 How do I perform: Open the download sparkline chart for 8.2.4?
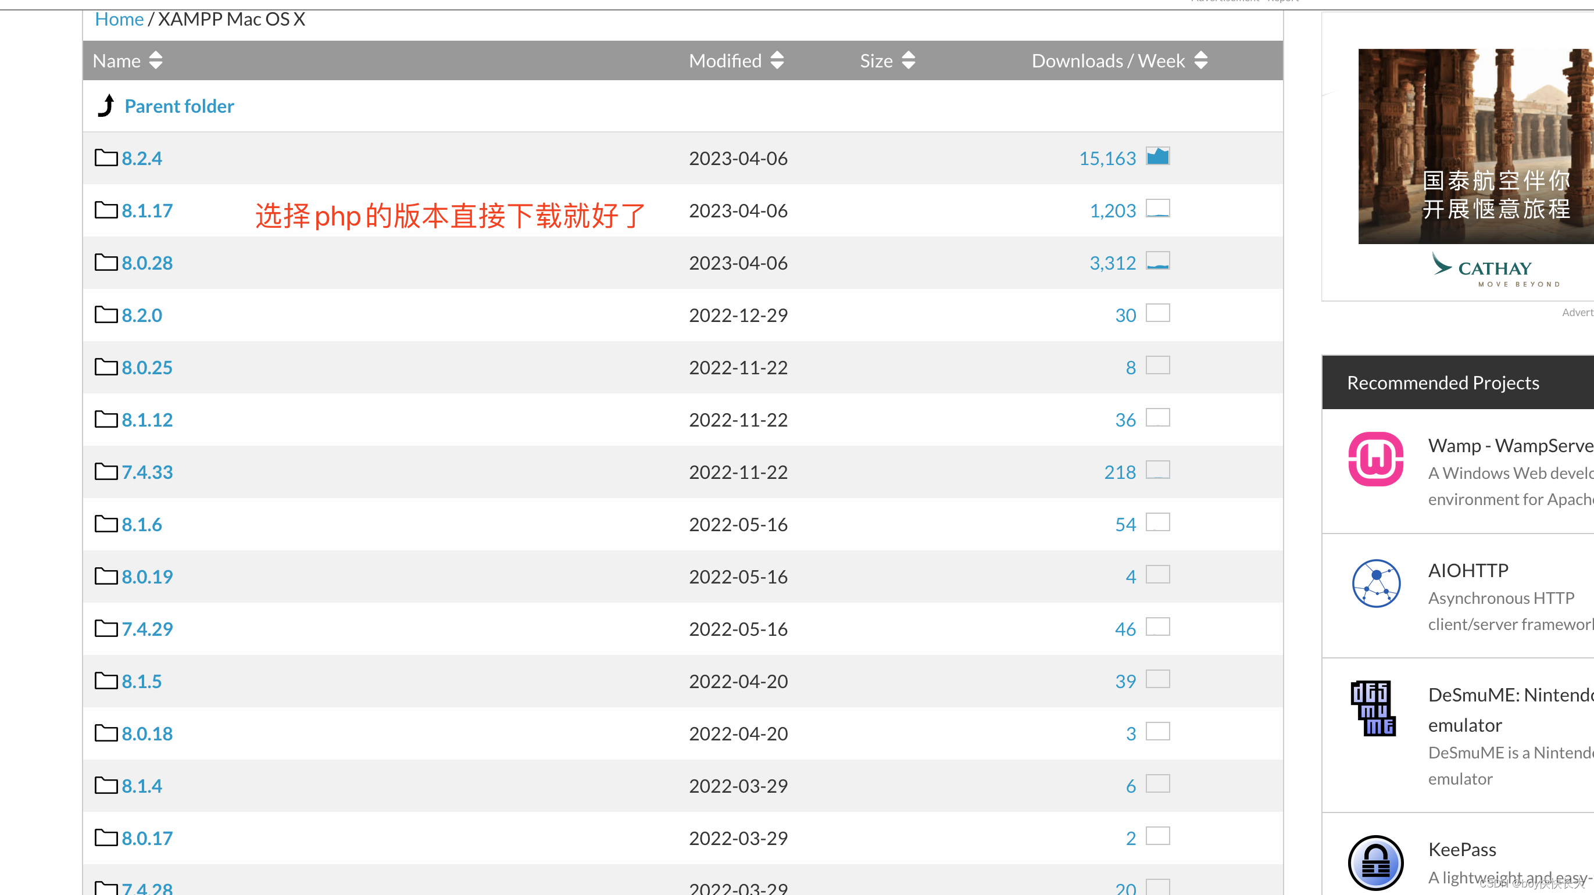(x=1158, y=156)
